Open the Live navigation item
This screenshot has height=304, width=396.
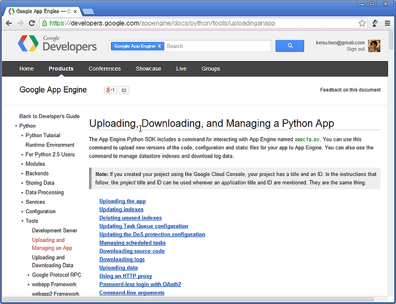[182, 68]
